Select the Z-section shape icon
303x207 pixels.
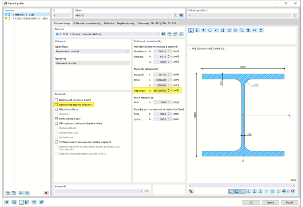pos(242,30)
